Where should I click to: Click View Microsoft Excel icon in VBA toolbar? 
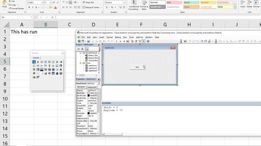pyautogui.click(x=79, y=41)
